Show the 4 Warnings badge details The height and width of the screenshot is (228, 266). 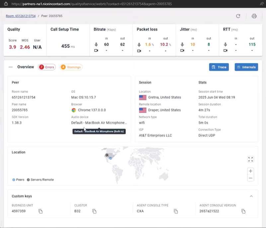tap(71, 67)
